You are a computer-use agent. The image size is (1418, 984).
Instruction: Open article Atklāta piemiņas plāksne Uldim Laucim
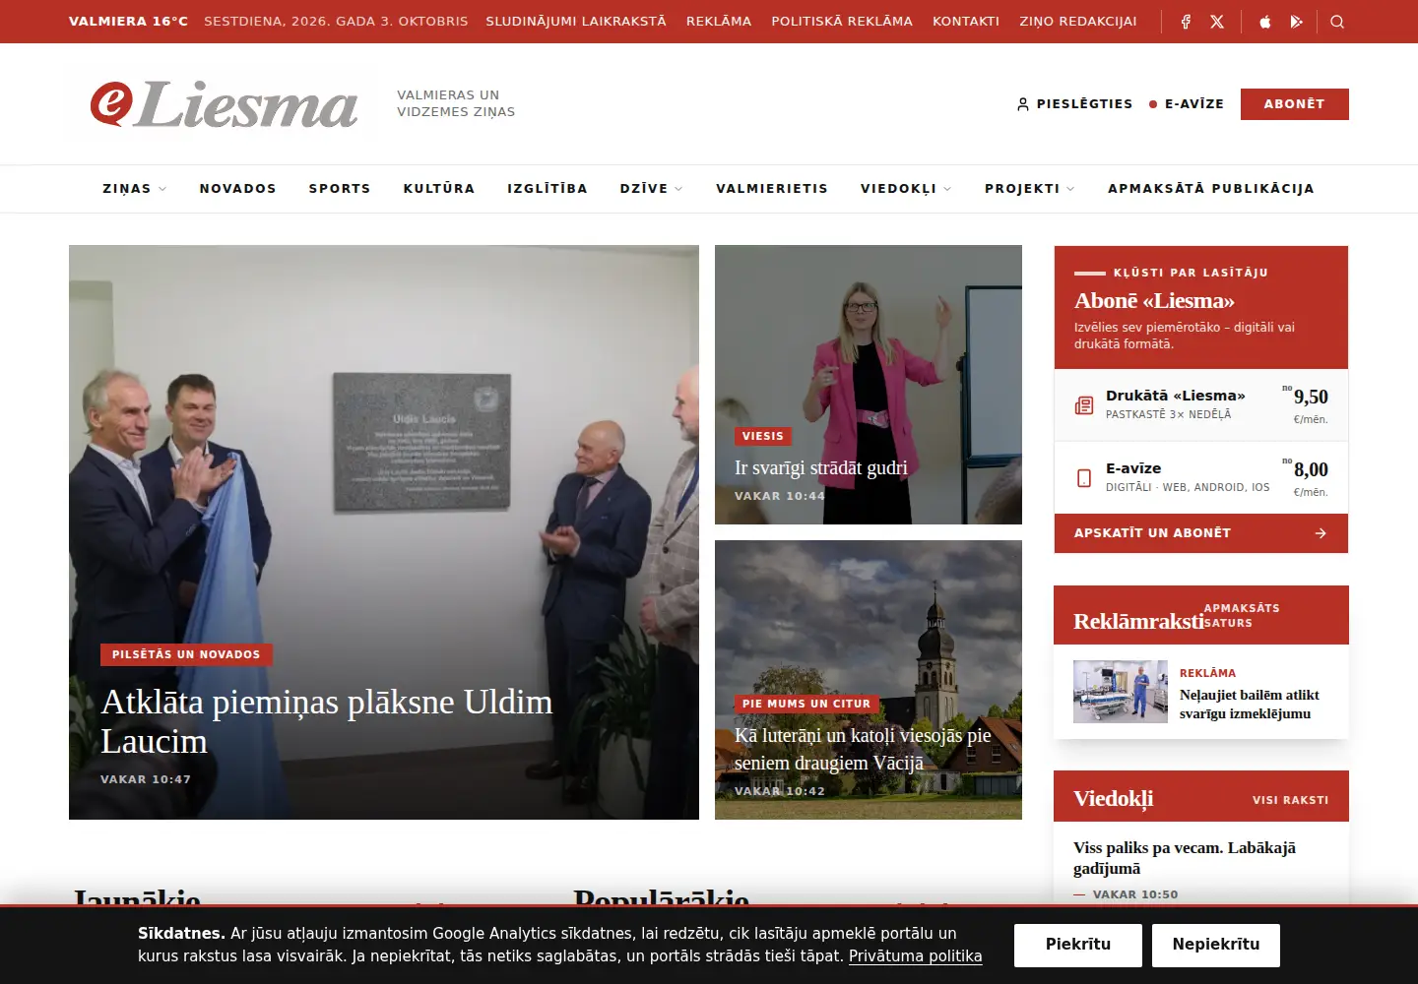click(327, 721)
